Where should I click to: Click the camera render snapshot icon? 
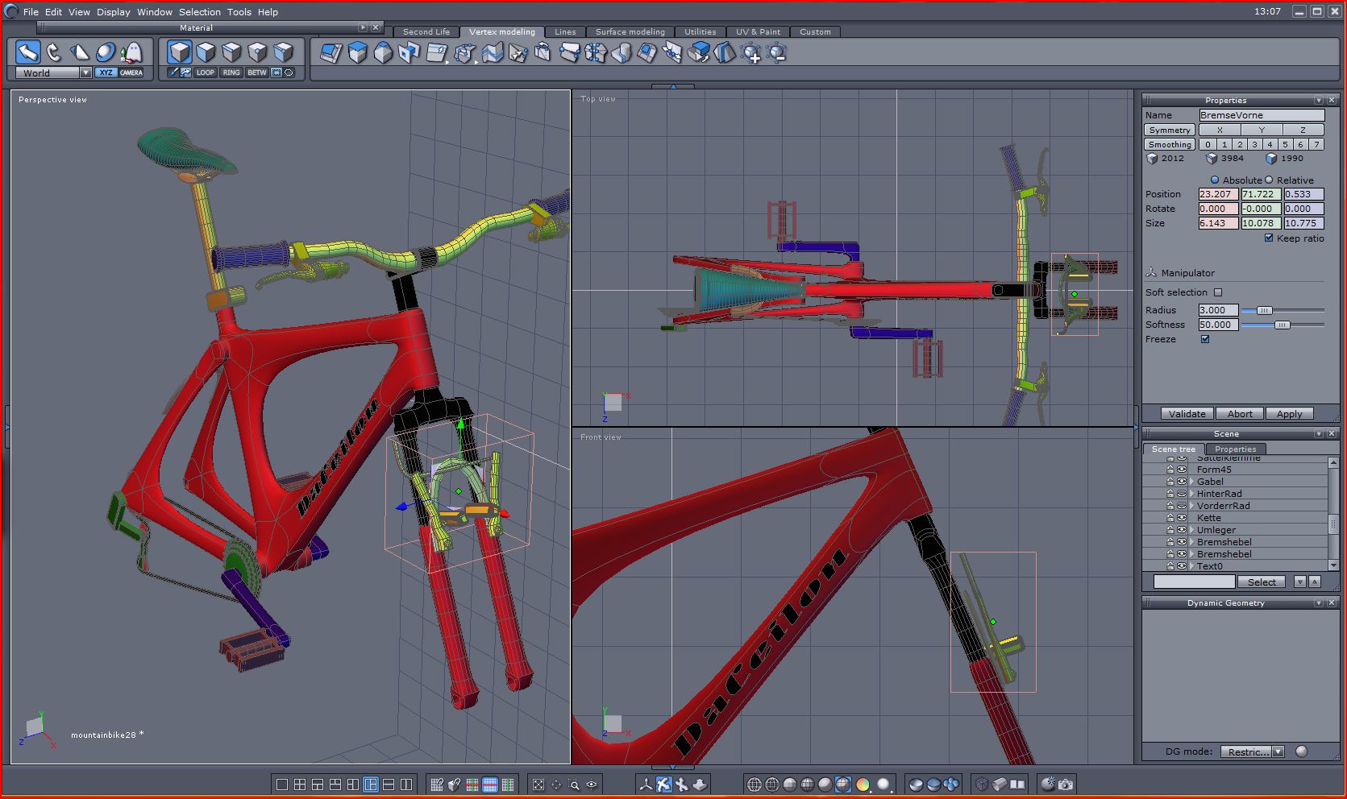point(1066,785)
